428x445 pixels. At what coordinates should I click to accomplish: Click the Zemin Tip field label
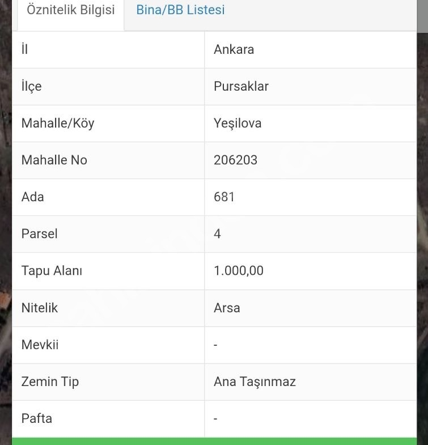50,382
